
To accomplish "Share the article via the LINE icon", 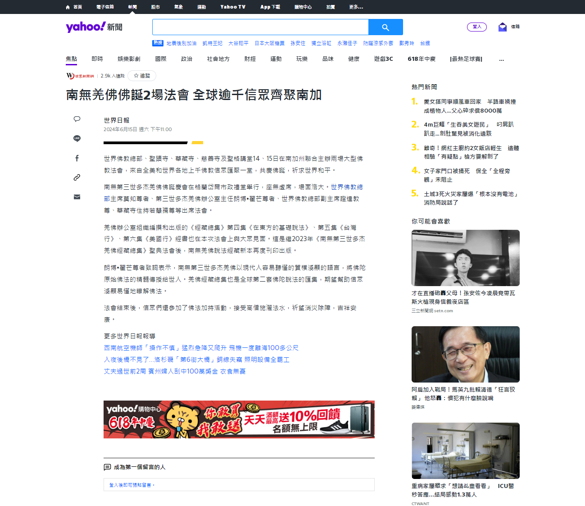I will tap(77, 138).
